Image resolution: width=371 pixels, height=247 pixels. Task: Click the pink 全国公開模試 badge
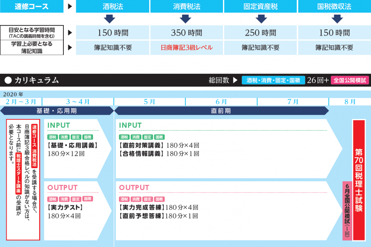click(x=349, y=80)
